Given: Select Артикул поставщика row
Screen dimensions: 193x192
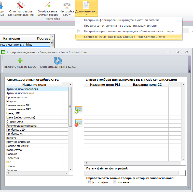Looking at the screenshot, I should (37, 93).
